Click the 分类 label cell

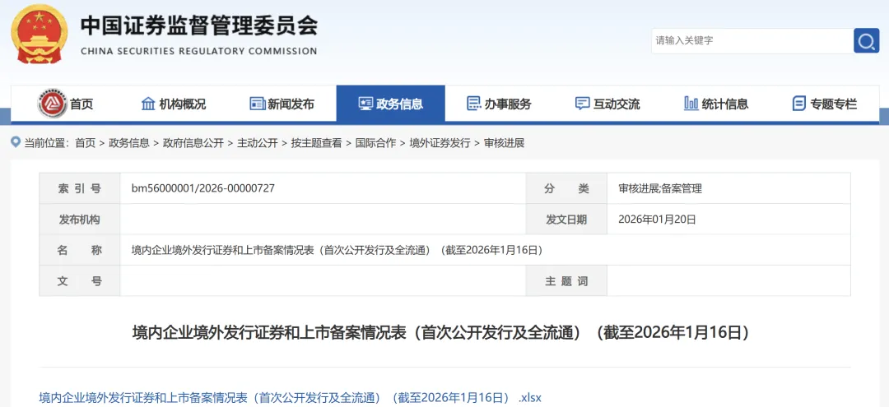[x=566, y=188]
